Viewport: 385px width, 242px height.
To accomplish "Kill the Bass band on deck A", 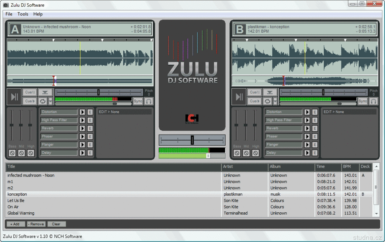I will coord(12,153).
